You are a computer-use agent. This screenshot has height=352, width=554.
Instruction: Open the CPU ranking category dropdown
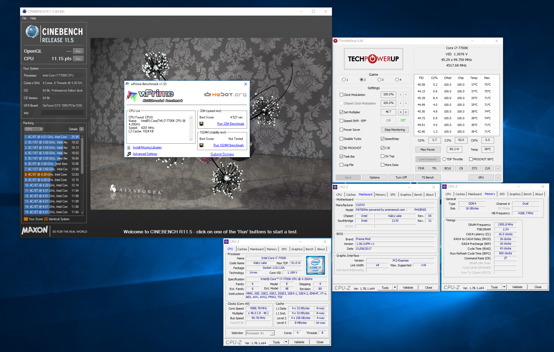tap(34, 129)
